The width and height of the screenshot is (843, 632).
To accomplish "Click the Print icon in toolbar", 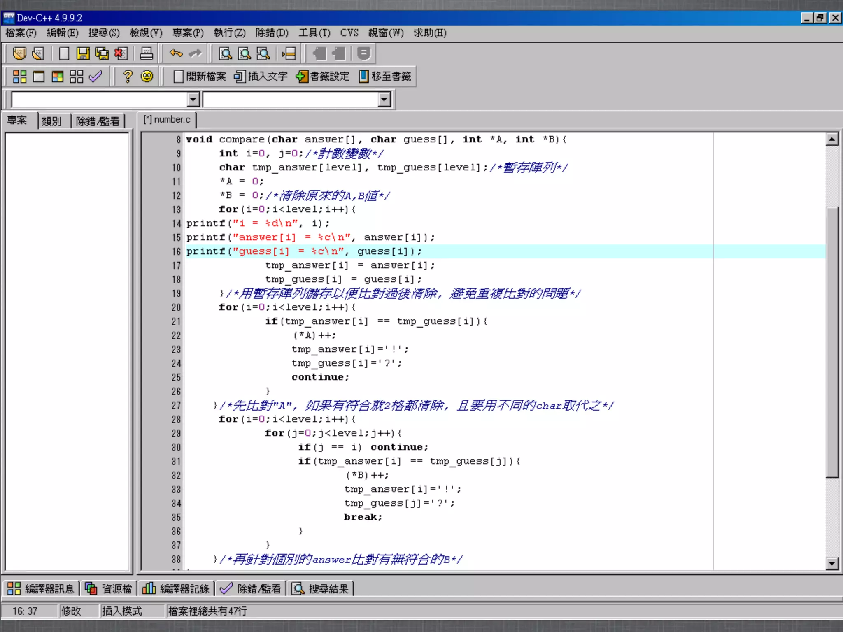I will (x=146, y=53).
